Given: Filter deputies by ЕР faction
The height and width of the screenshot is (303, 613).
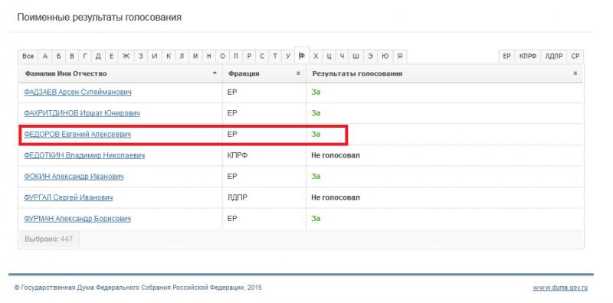Looking at the screenshot, I should (506, 56).
